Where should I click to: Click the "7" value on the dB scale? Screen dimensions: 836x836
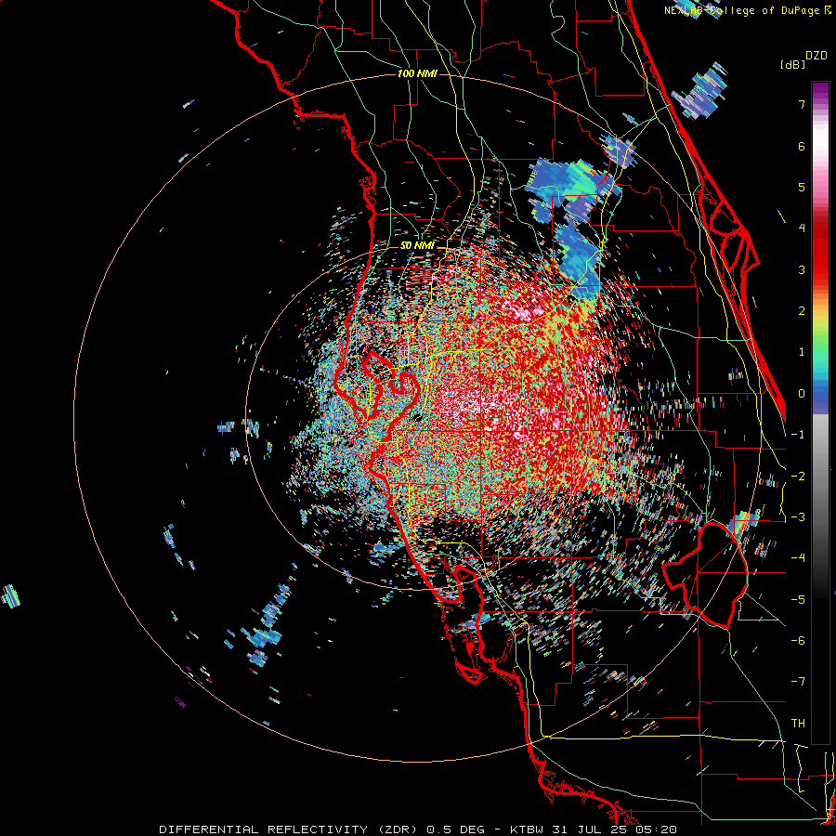(x=802, y=104)
